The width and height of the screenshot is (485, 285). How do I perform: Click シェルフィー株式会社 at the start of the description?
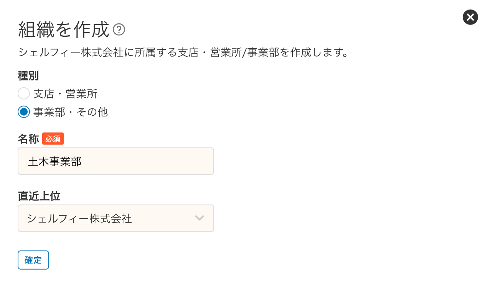coord(71,52)
